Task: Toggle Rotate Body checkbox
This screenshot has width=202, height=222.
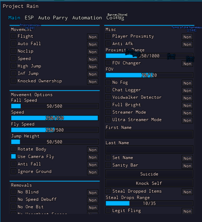Action: click(x=13, y=149)
